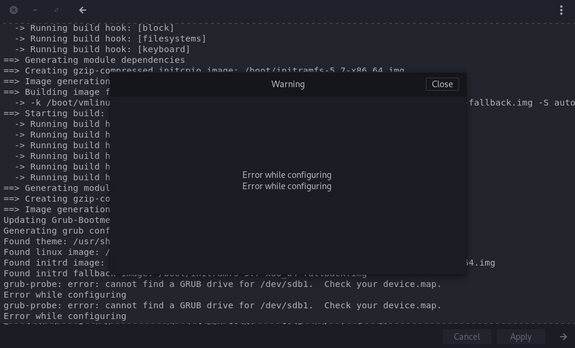This screenshot has height=348, width=575.
Task: Open the three-dot kebab menu
Action: pos(561,10)
